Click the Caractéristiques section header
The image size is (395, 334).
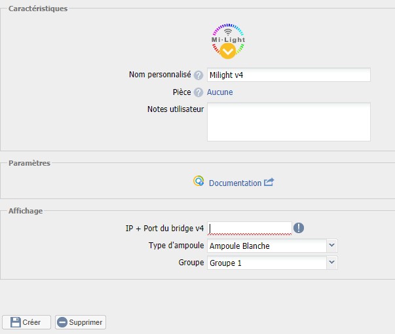(37, 9)
